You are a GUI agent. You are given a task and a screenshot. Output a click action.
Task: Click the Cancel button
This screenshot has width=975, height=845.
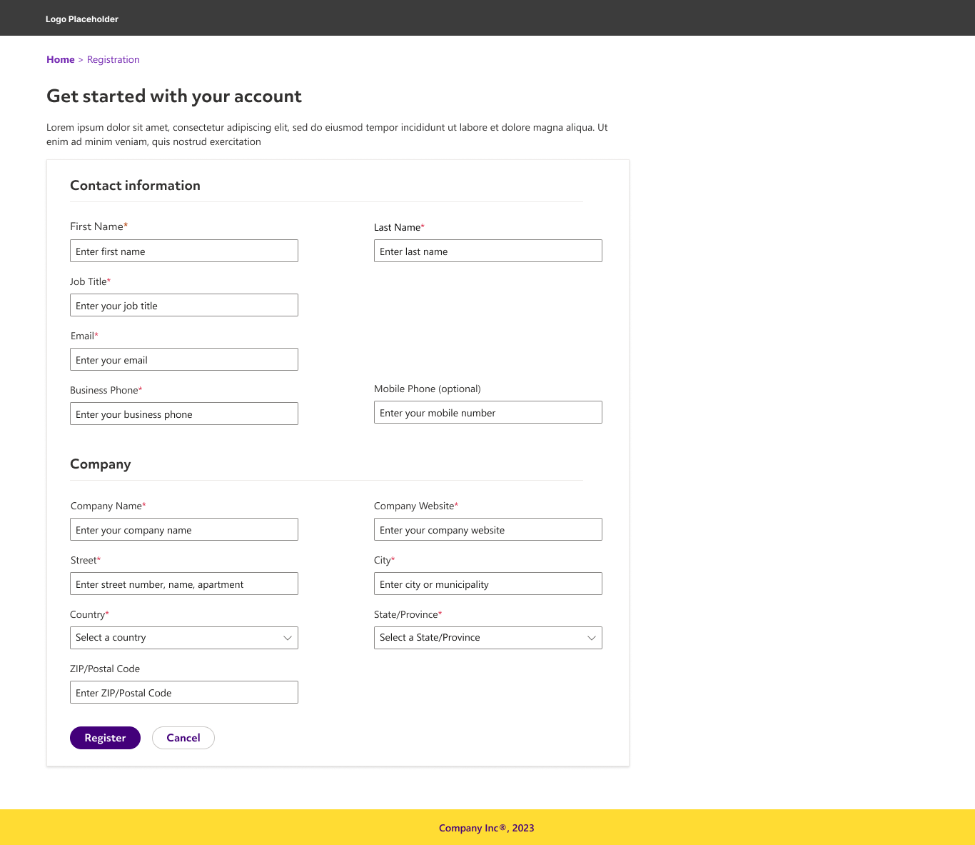[183, 738]
